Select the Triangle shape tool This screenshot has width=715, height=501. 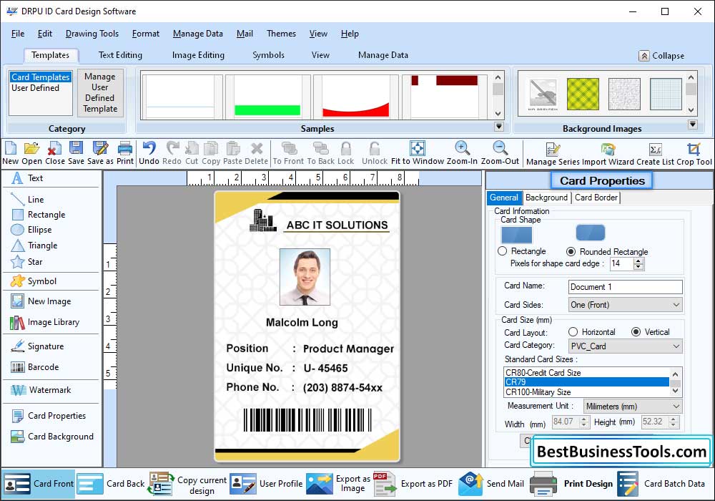(34, 245)
